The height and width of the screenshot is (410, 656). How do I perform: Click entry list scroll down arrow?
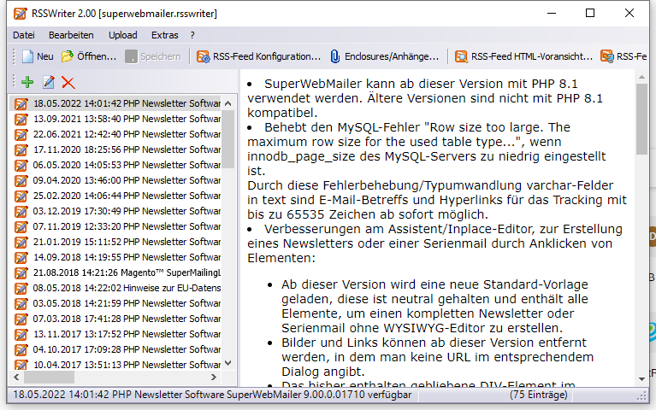(x=228, y=363)
